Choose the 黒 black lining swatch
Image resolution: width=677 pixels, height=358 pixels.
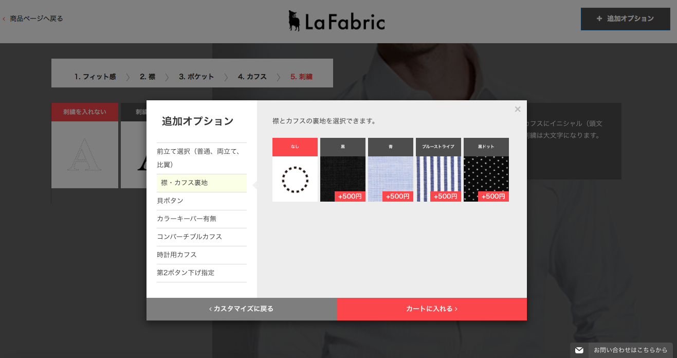(343, 170)
